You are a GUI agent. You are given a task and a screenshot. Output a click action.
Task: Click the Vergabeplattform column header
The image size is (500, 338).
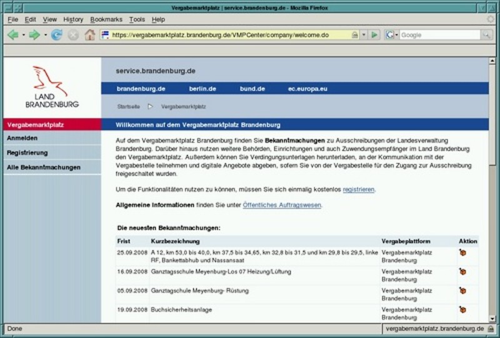click(x=406, y=241)
